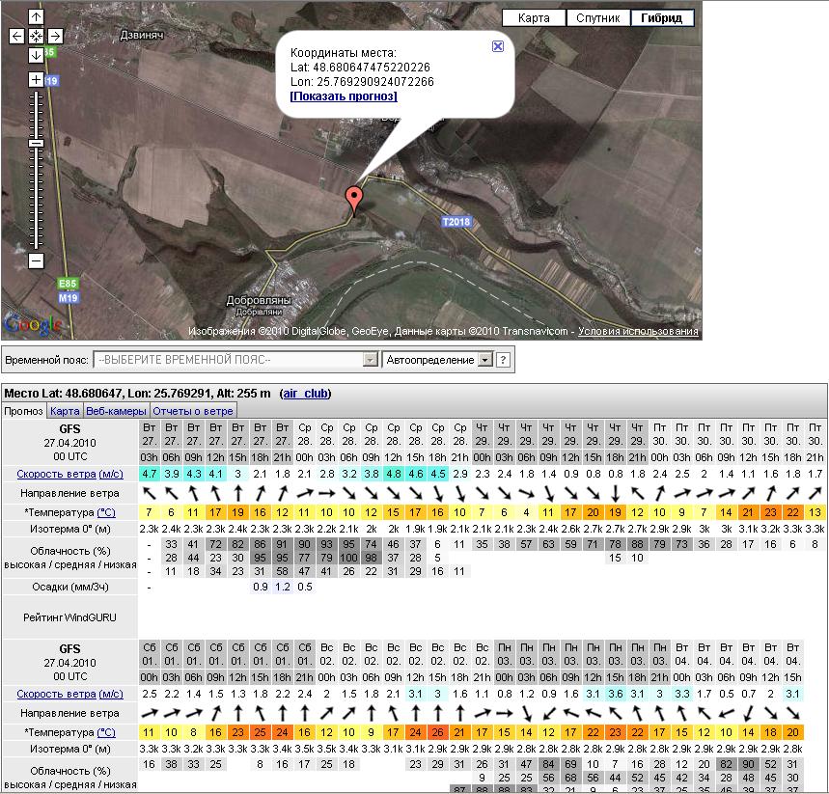Open the Веб-камеры tab
The width and height of the screenshot is (829, 794).
pyautogui.click(x=117, y=411)
